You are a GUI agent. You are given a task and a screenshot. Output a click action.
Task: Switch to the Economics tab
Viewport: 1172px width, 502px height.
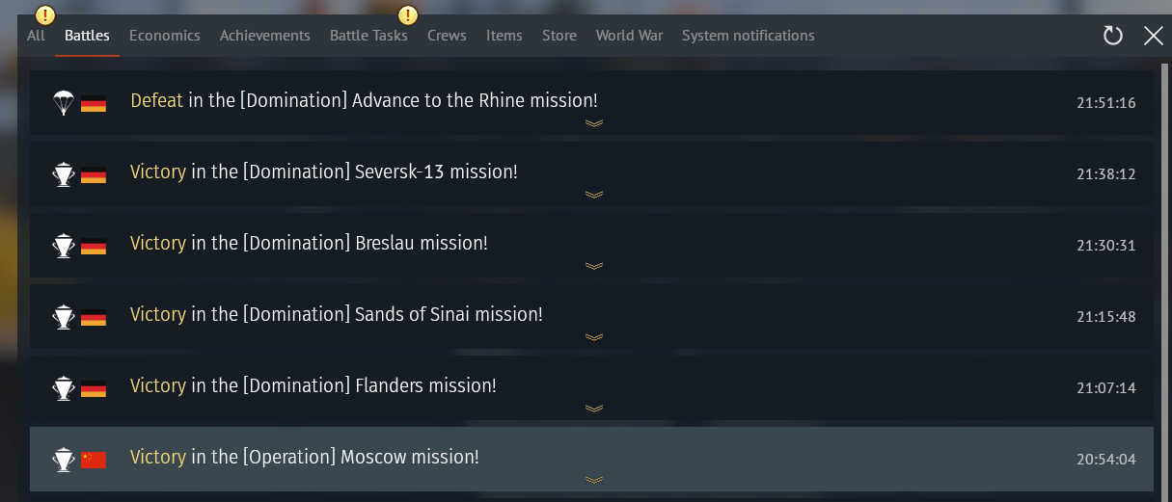coord(165,36)
